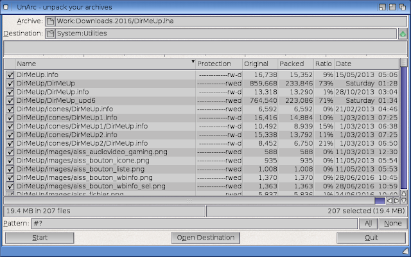Image resolution: width=411 pixels, height=257 pixels.
Task: Uncheck the DirMeUp.info file entry
Action: click(10, 75)
